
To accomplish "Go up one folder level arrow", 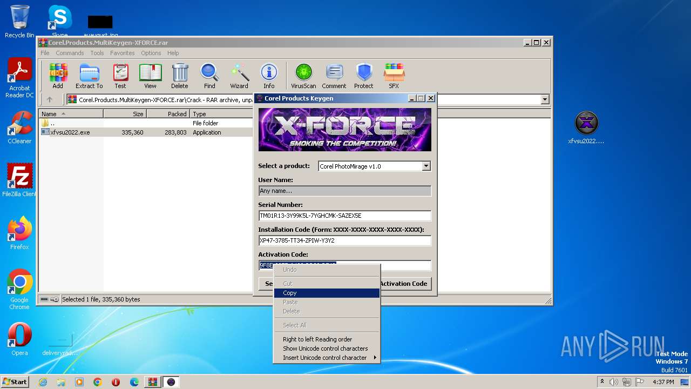I will click(50, 99).
